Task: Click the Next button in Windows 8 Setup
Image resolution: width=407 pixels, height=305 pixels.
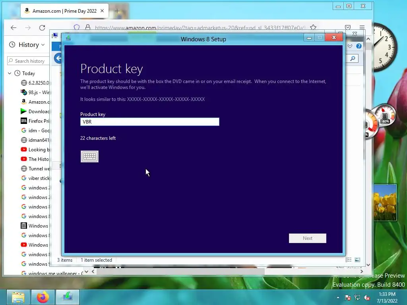Action: (307, 238)
